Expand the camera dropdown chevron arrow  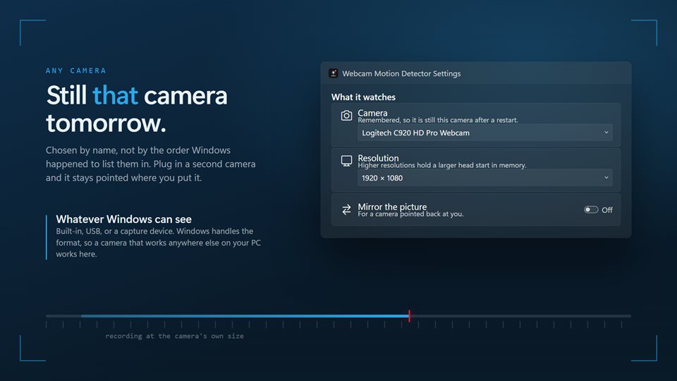pyautogui.click(x=606, y=133)
